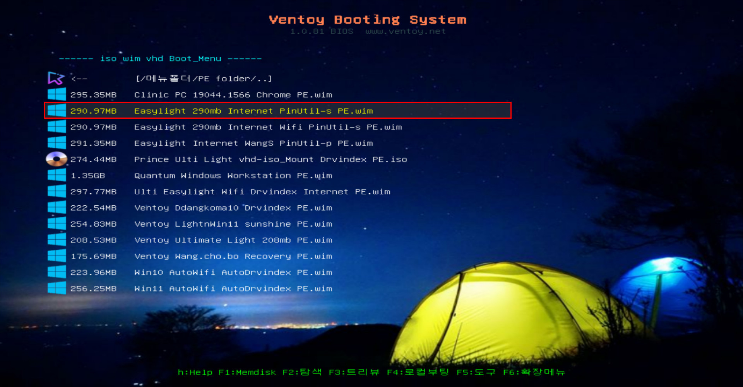Click the 297.77MB size value
The image size is (743, 387).
coord(93,192)
